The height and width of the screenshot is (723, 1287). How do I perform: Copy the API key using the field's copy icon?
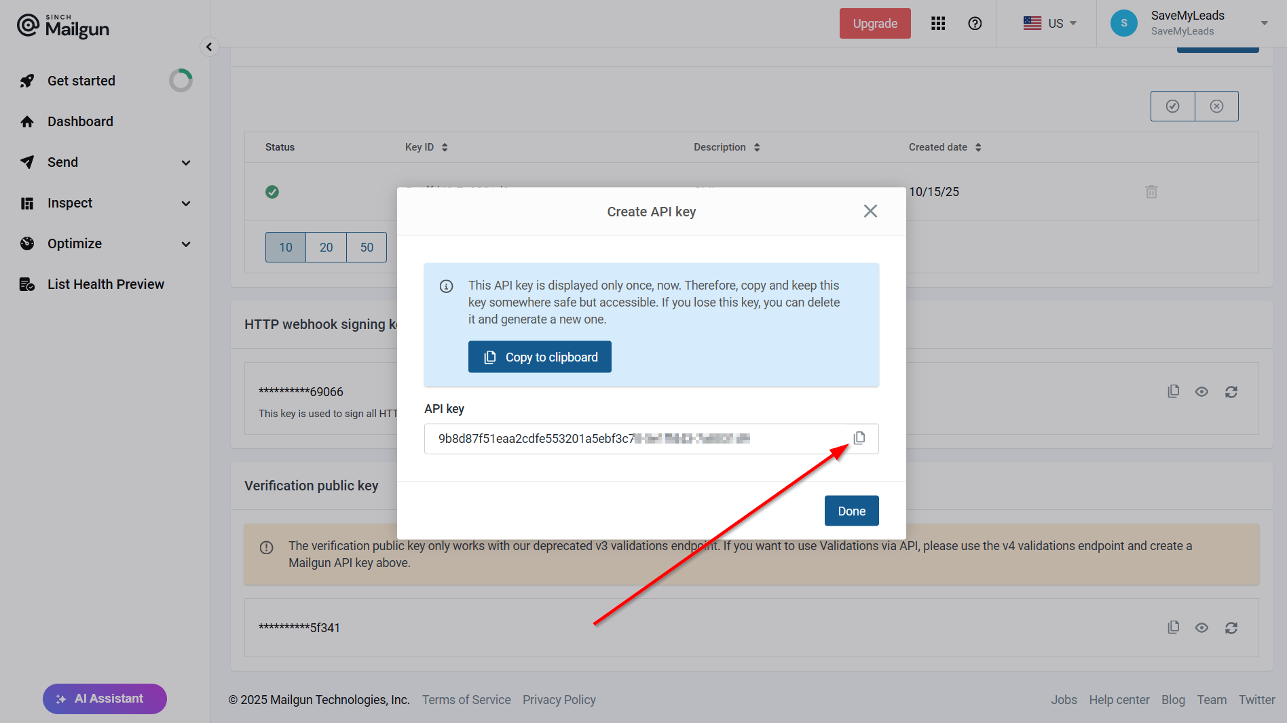pyautogui.click(x=859, y=438)
